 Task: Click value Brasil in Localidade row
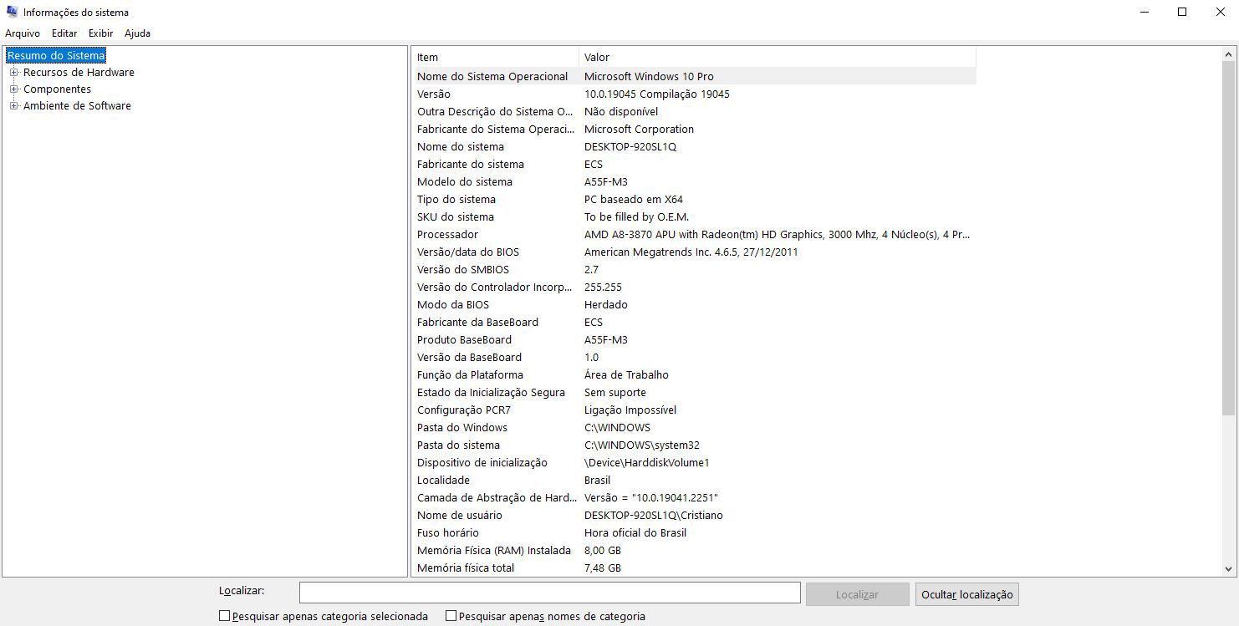[x=598, y=480]
